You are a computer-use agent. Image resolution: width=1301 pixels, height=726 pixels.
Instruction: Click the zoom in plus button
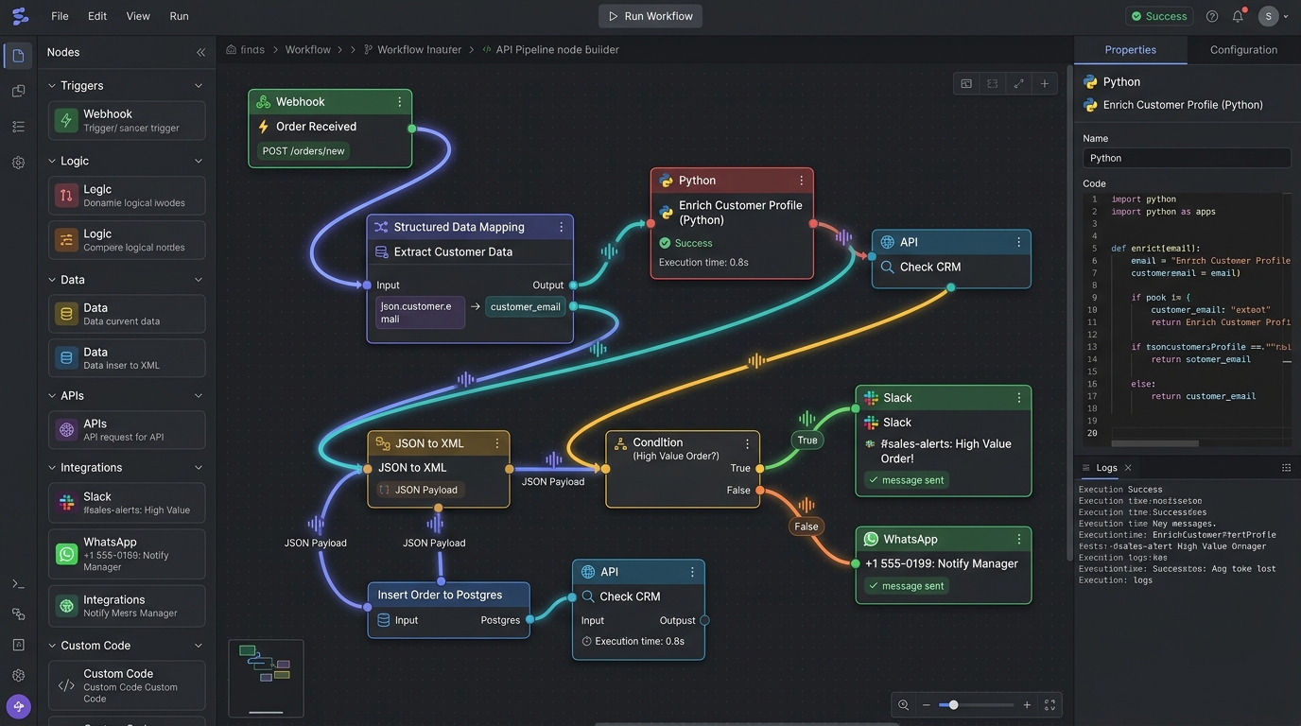[1027, 705]
